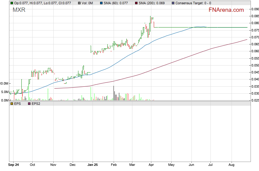Select the MXR ticker label
Image resolution: width=259 pixels, height=171 pixels.
click(19, 10)
